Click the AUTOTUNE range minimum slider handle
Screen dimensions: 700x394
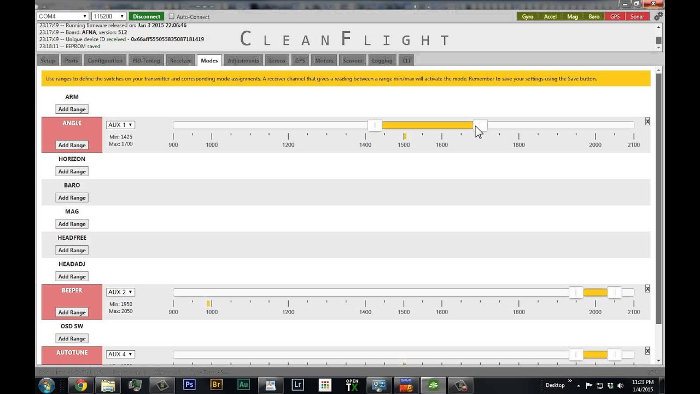576,355
